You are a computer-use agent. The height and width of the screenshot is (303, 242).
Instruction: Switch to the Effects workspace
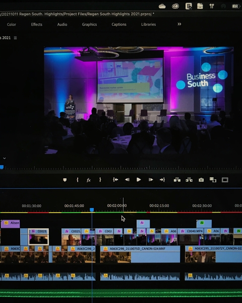click(x=36, y=24)
